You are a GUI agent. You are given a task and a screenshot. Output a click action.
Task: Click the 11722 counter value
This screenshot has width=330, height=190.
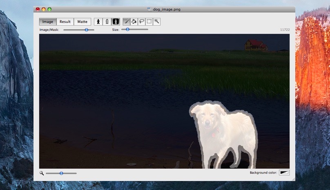[x=285, y=30]
